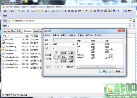Image resolution: width=137 pixels, height=98 pixels.
Task: Click the Close tab red X icon
Action: tap(95, 11)
